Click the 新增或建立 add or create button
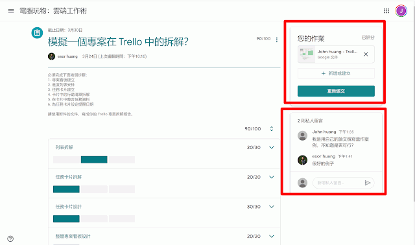Viewport: 415px width, 245px height. [336, 73]
